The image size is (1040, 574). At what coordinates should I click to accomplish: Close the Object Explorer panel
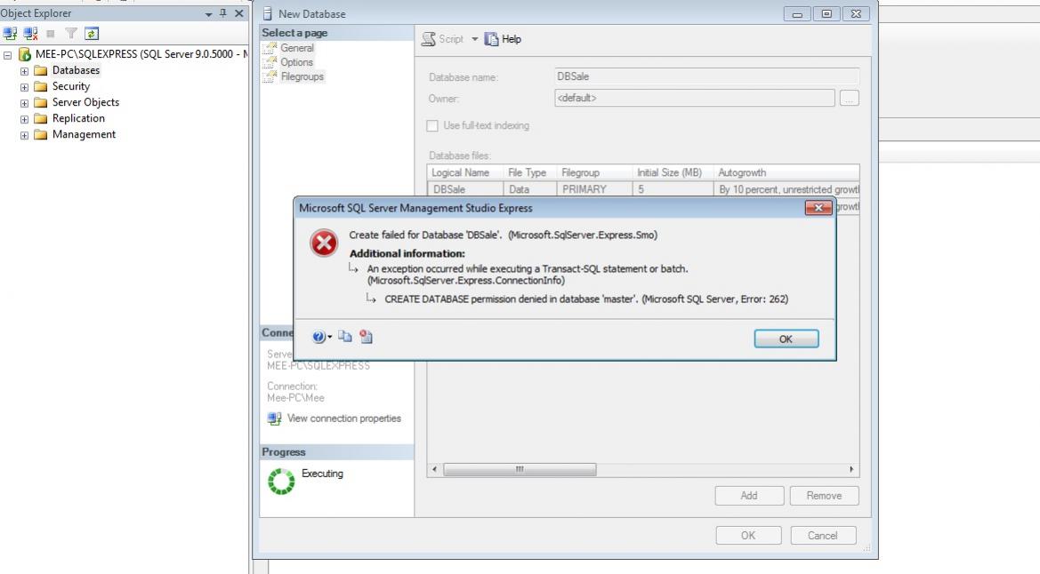click(x=238, y=13)
